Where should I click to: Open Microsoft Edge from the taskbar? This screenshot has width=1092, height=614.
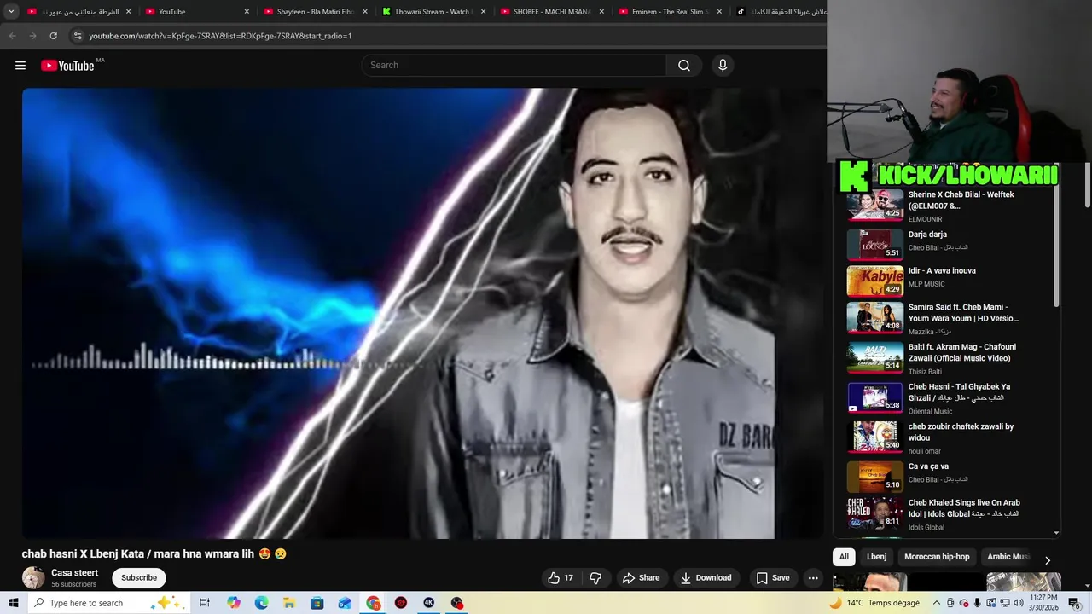tap(262, 603)
